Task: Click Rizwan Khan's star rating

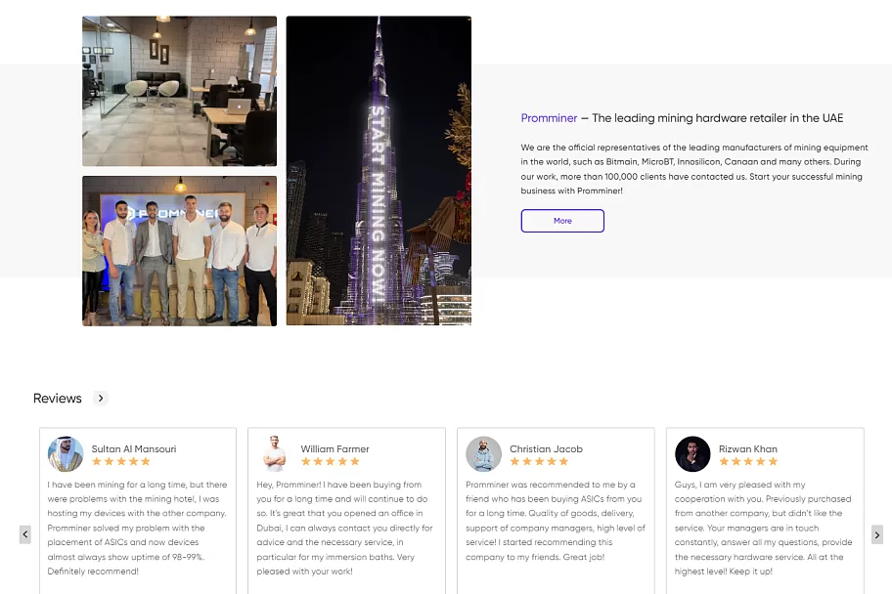Action: point(748,461)
